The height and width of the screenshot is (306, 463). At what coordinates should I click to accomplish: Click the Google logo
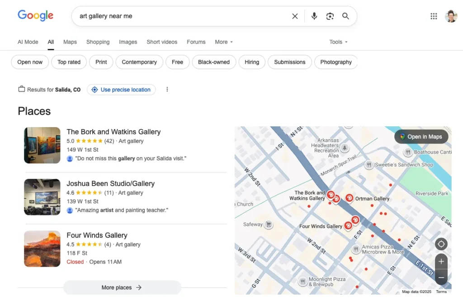pyautogui.click(x=35, y=15)
